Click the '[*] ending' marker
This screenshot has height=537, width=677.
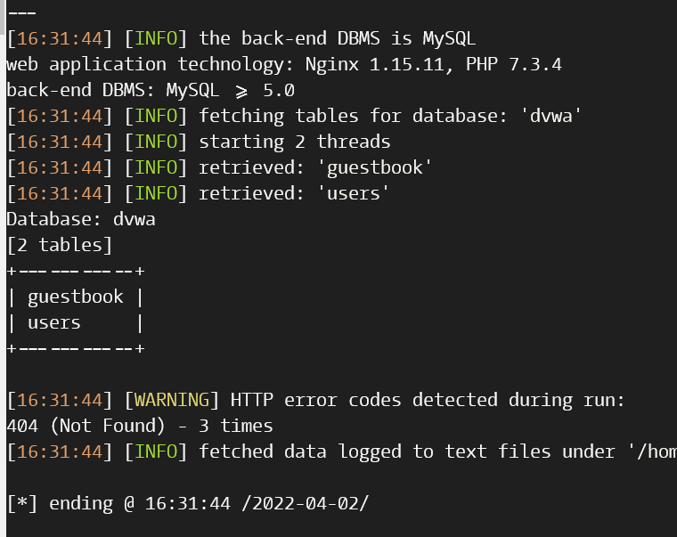click(x=60, y=504)
